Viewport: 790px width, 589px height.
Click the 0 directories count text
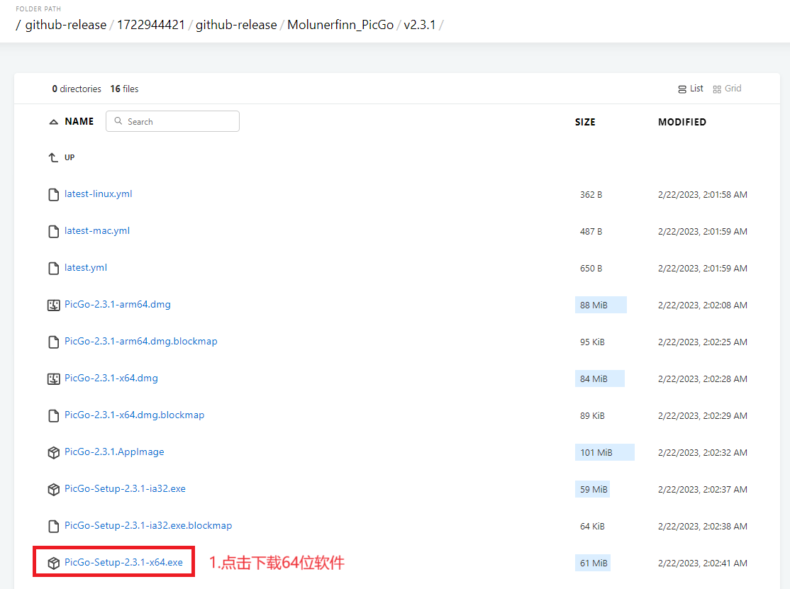(x=77, y=89)
